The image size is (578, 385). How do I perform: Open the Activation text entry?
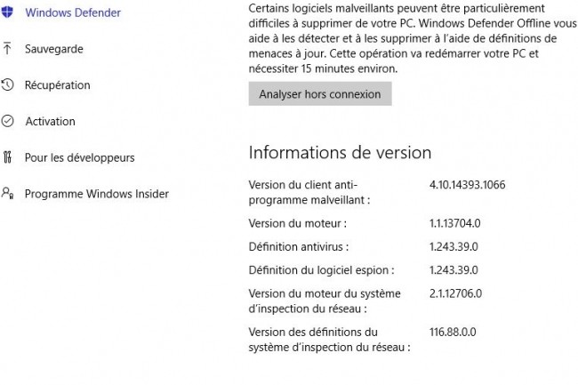[50, 121]
